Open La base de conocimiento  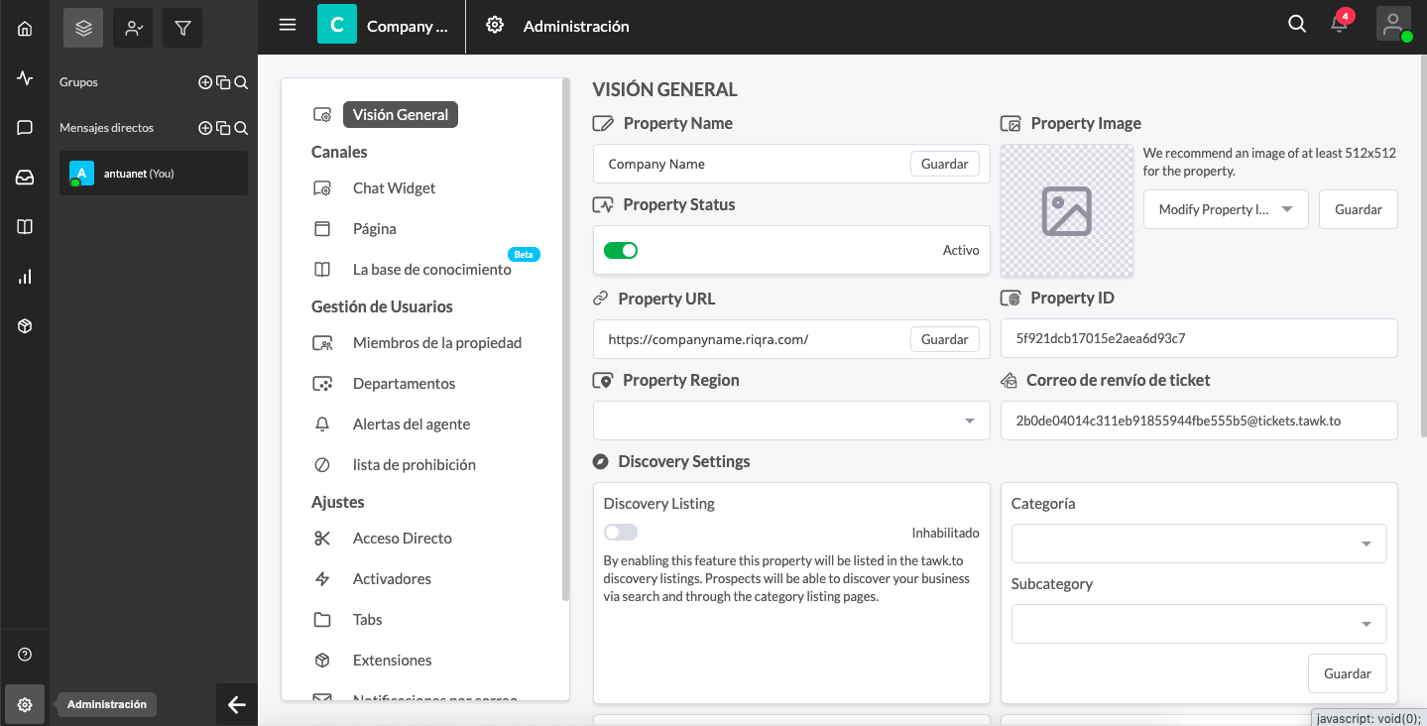coord(431,270)
